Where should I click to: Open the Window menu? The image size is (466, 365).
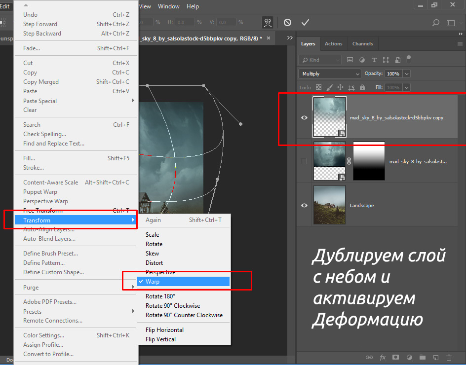(168, 6)
